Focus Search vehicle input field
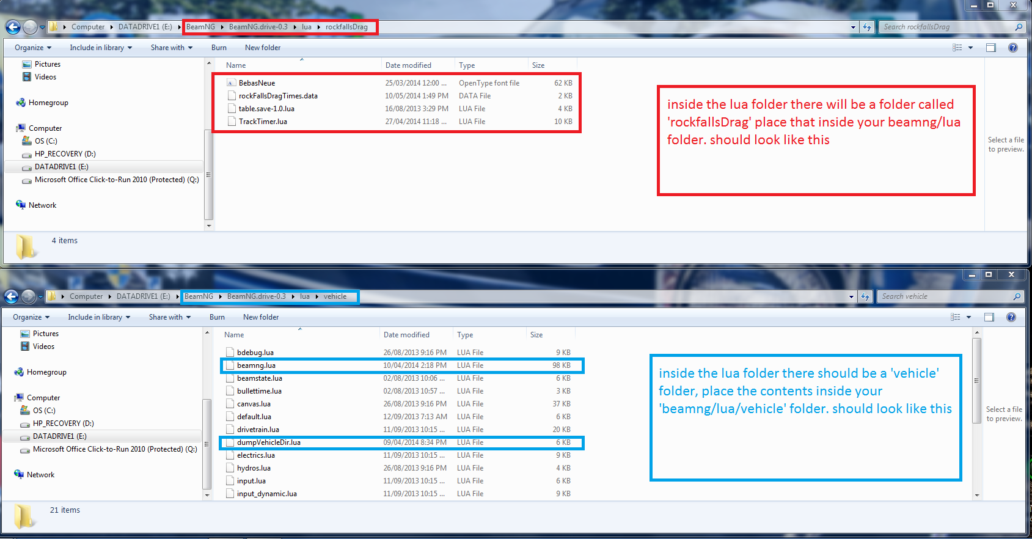 pyautogui.click(x=944, y=296)
